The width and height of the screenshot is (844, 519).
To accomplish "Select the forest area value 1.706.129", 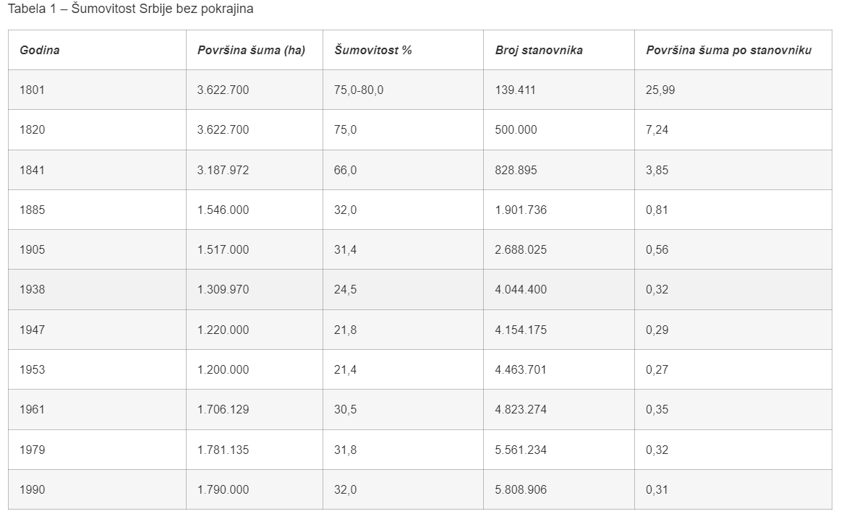I will pos(223,410).
